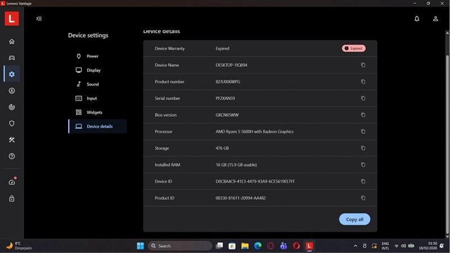Image resolution: width=450 pixels, height=253 pixels.
Task: Select the serial number value PF2XAN59
Action: click(x=226, y=98)
